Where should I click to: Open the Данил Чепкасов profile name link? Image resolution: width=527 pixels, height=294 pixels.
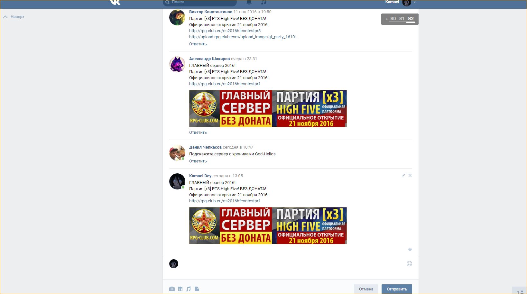(205, 147)
